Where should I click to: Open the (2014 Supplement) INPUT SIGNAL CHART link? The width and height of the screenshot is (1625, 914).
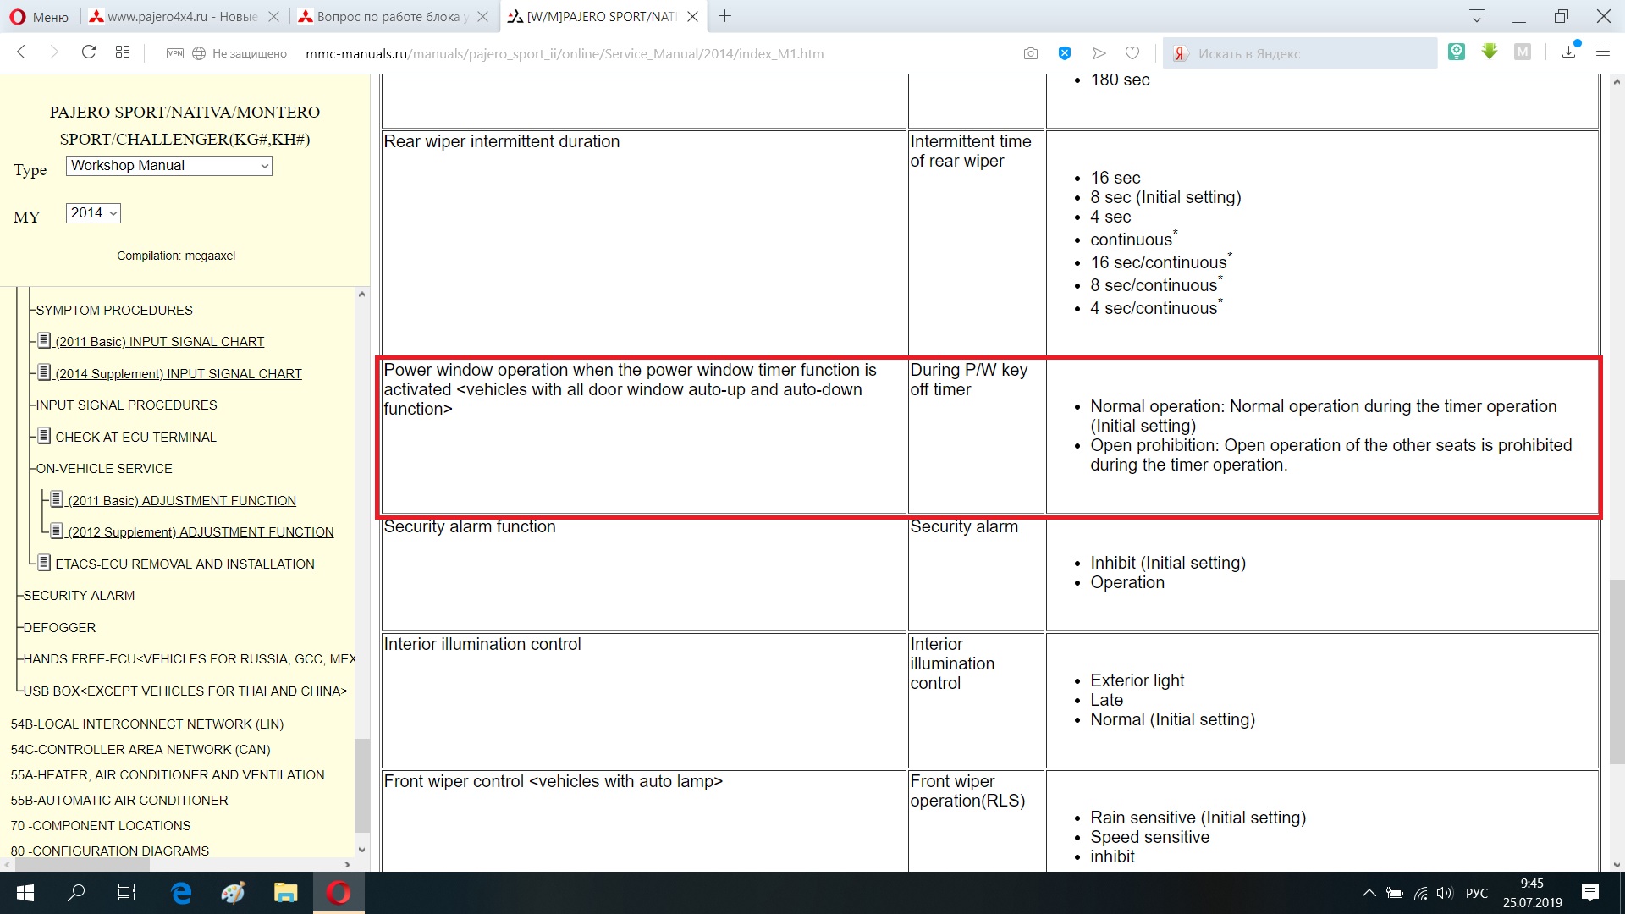click(x=178, y=373)
